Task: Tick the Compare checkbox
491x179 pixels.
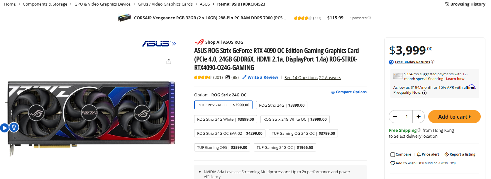Action: 393,155
